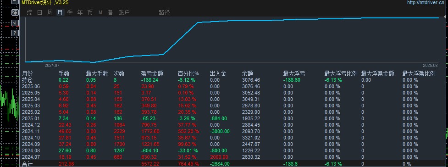Switch to the 备 tab

(111, 12)
